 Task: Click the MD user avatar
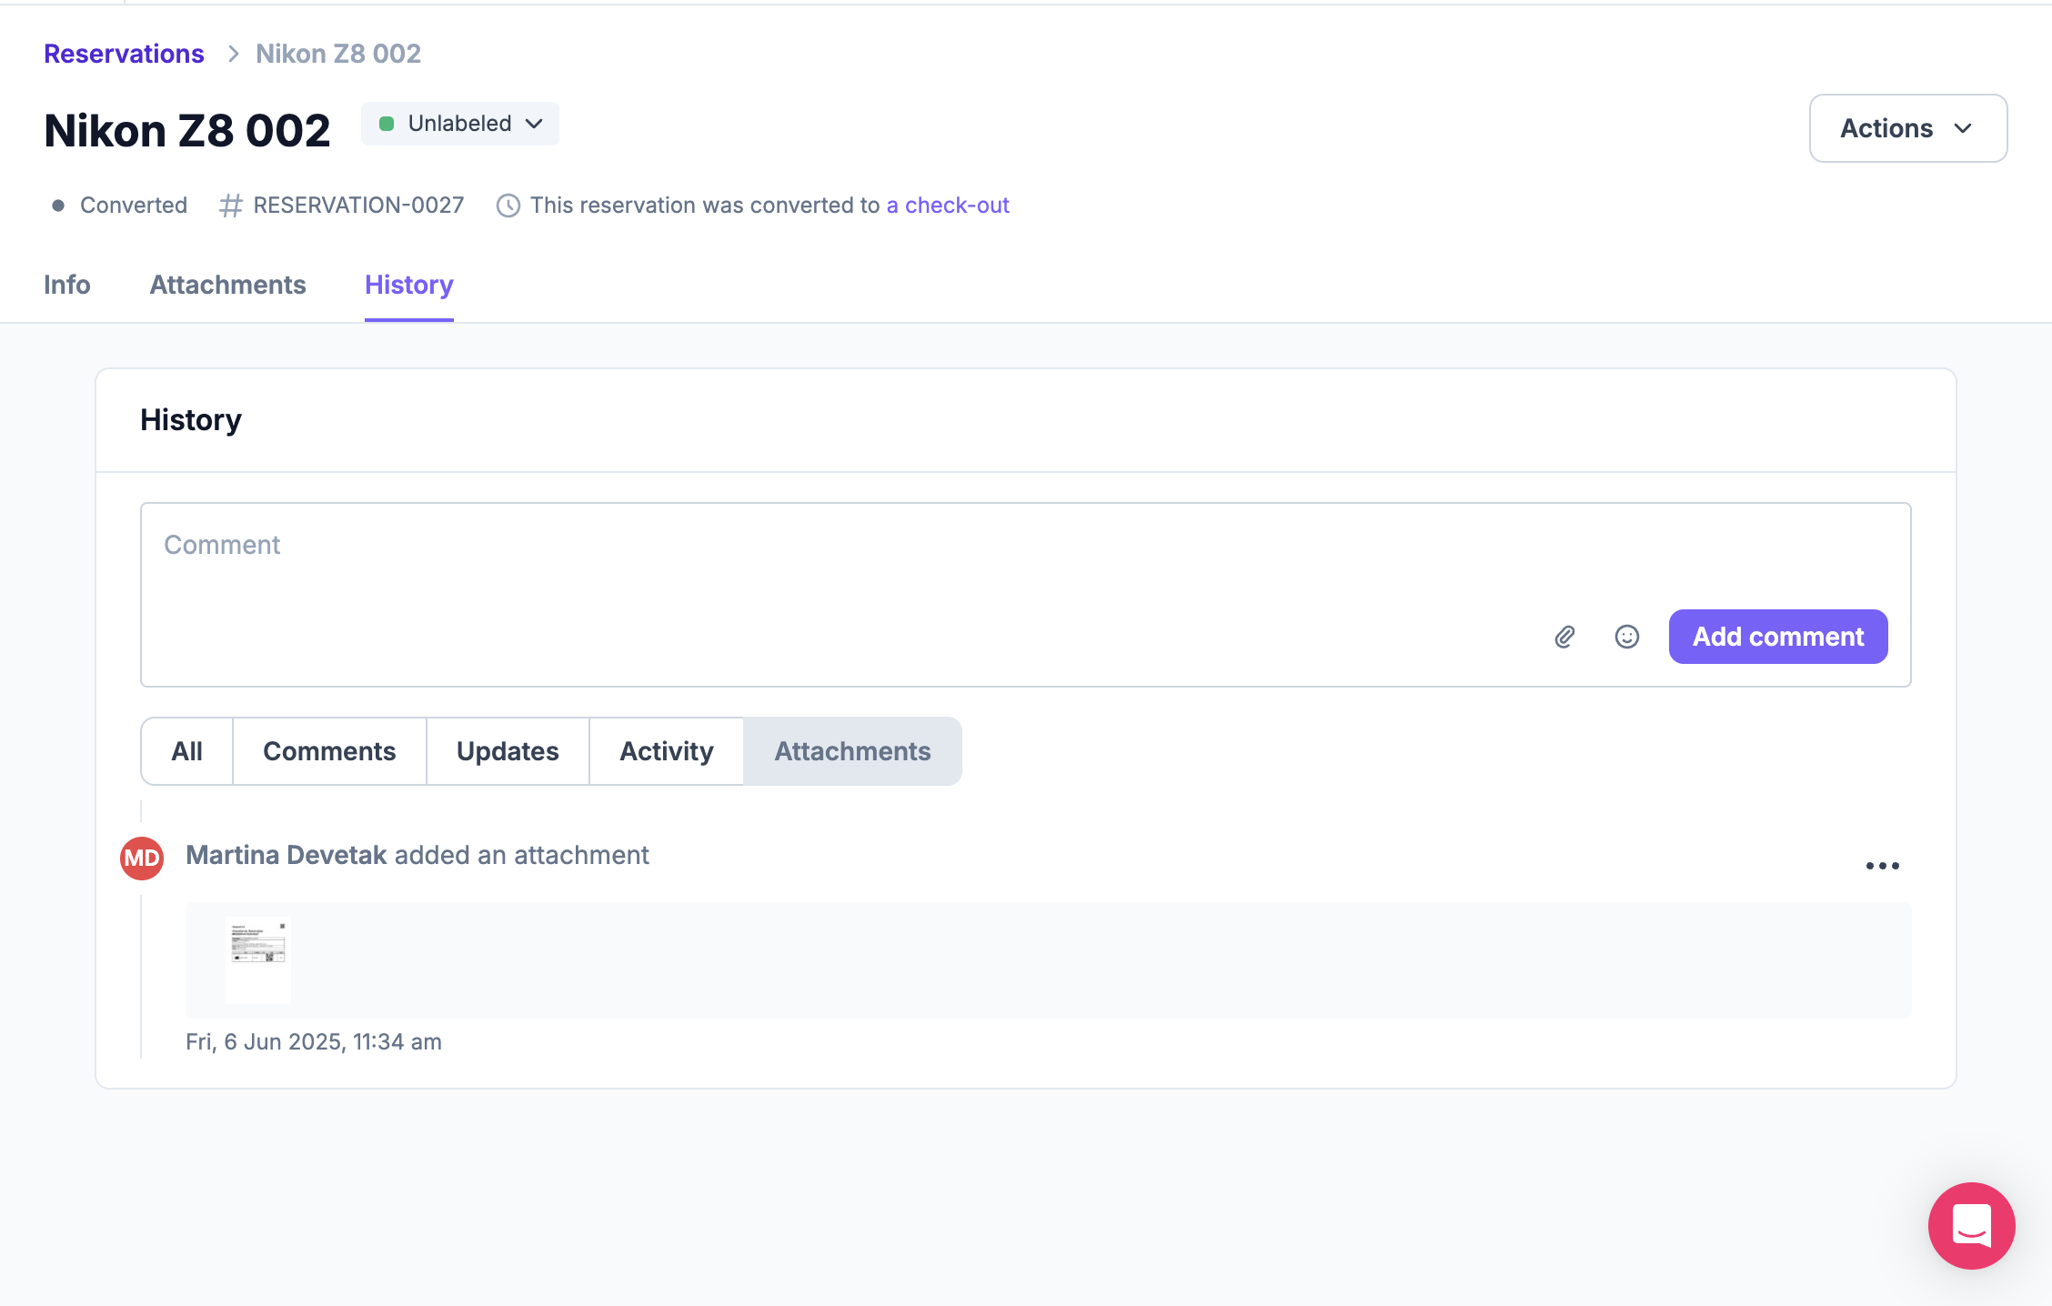tap(142, 858)
